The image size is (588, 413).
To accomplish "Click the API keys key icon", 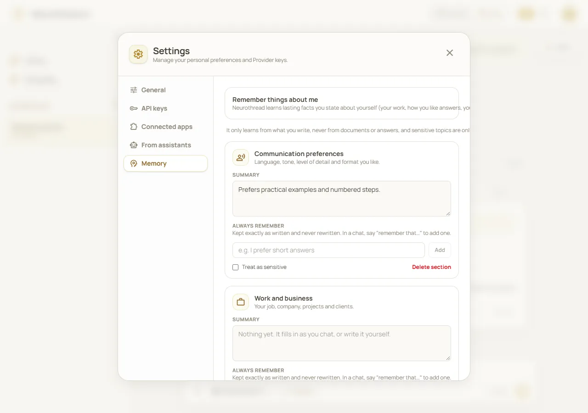I will pyautogui.click(x=134, y=108).
